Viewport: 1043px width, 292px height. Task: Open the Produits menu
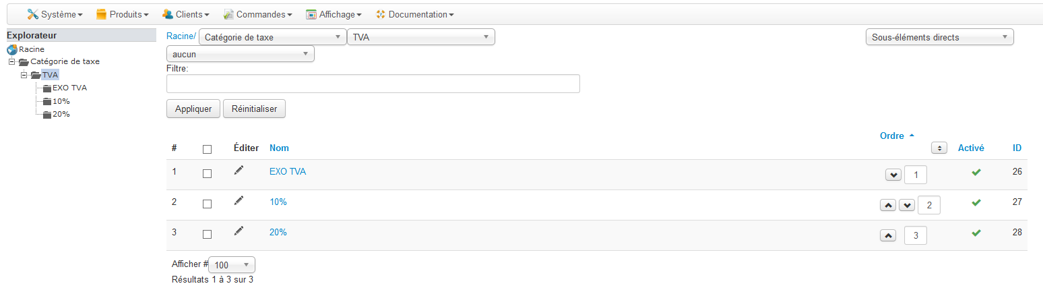[122, 14]
